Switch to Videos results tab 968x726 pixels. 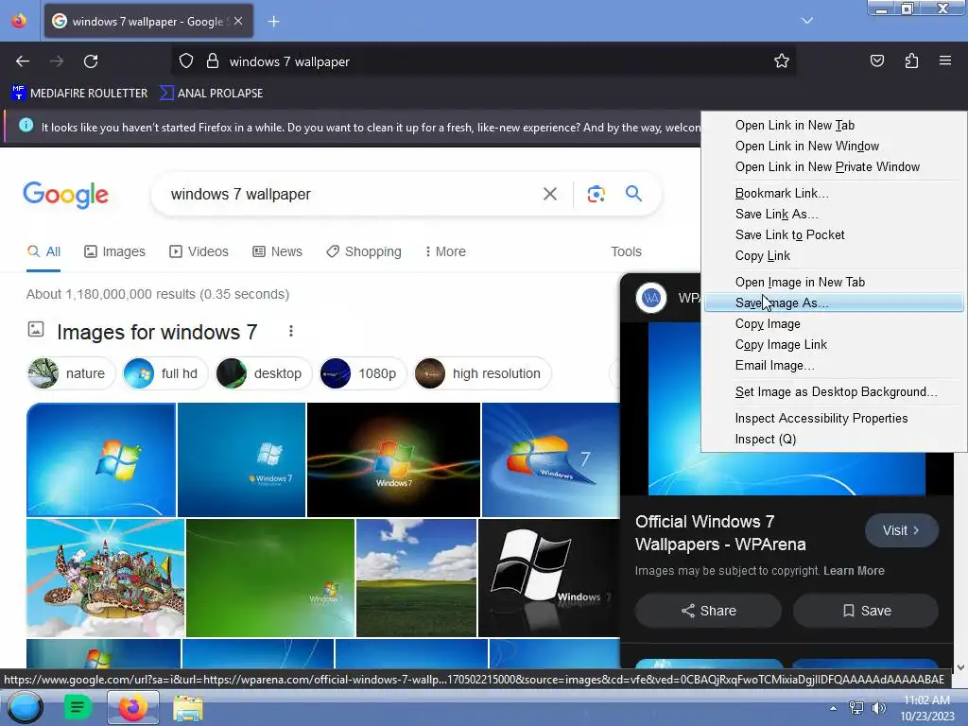coord(199,251)
